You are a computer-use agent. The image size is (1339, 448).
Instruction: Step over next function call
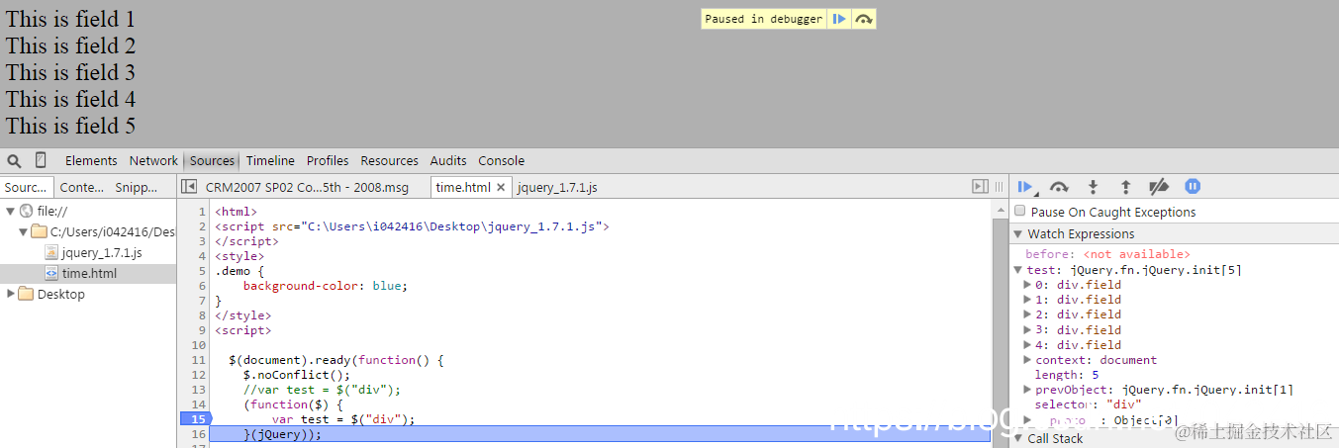click(x=1059, y=187)
